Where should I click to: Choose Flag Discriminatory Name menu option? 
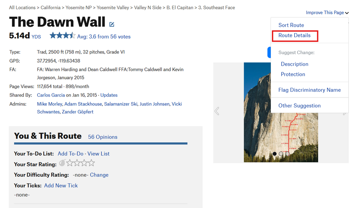(309, 90)
